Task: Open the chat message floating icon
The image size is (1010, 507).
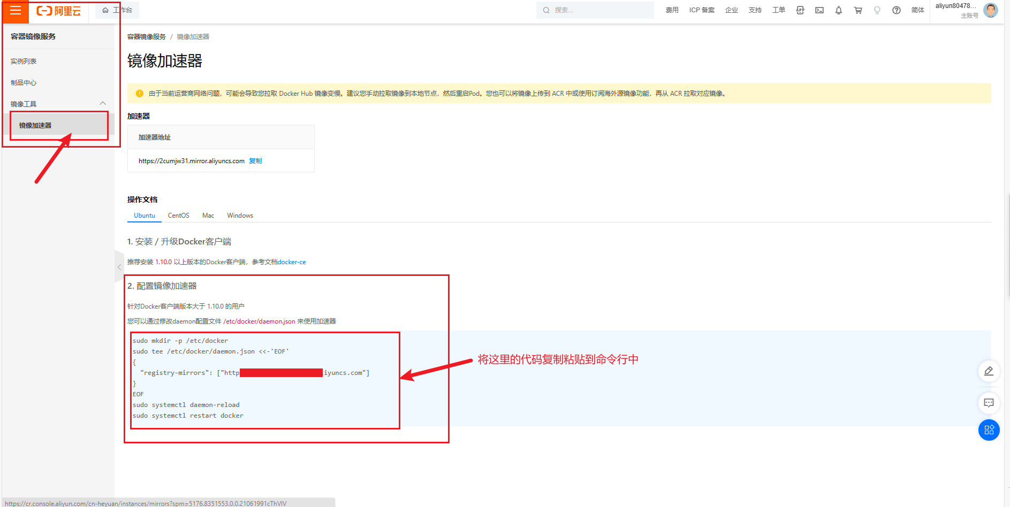Action: coord(989,403)
